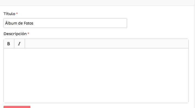Place cursor after the word 'Fotos'
Screen dimensions: 195x108
click(x=34, y=23)
